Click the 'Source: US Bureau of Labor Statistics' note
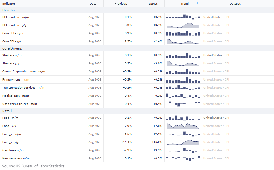This screenshot has width=274, height=170. 33,166
